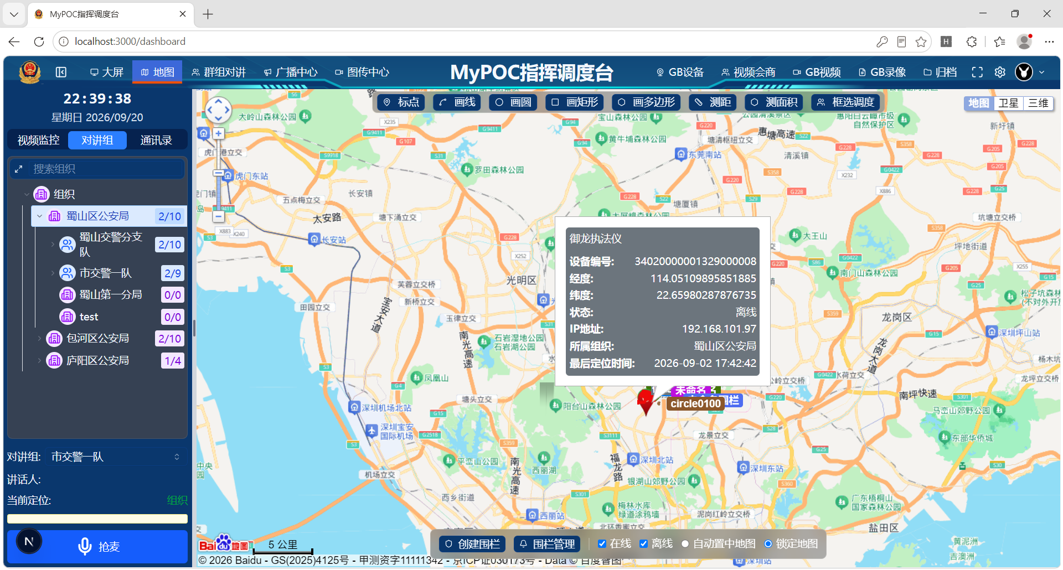Click the map pan compass control
Image resolution: width=1063 pixels, height=570 pixels.
tap(218, 110)
